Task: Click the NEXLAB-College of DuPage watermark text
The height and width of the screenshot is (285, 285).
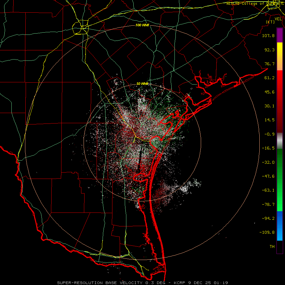Action: click(x=255, y=3)
